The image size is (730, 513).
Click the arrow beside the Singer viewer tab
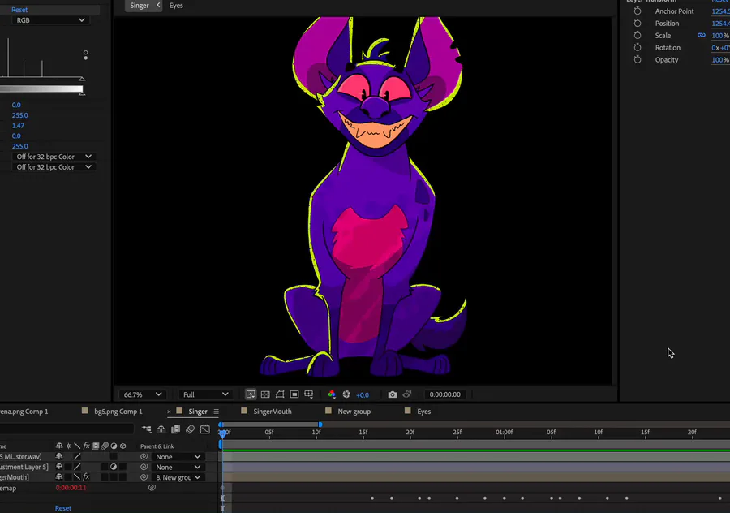(158, 5)
